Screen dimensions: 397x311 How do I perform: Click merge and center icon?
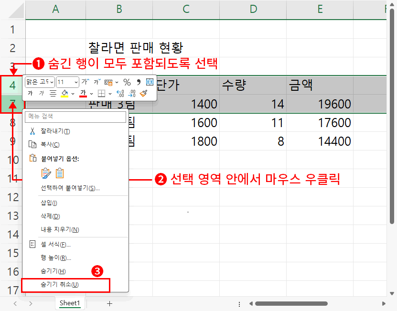(150, 82)
